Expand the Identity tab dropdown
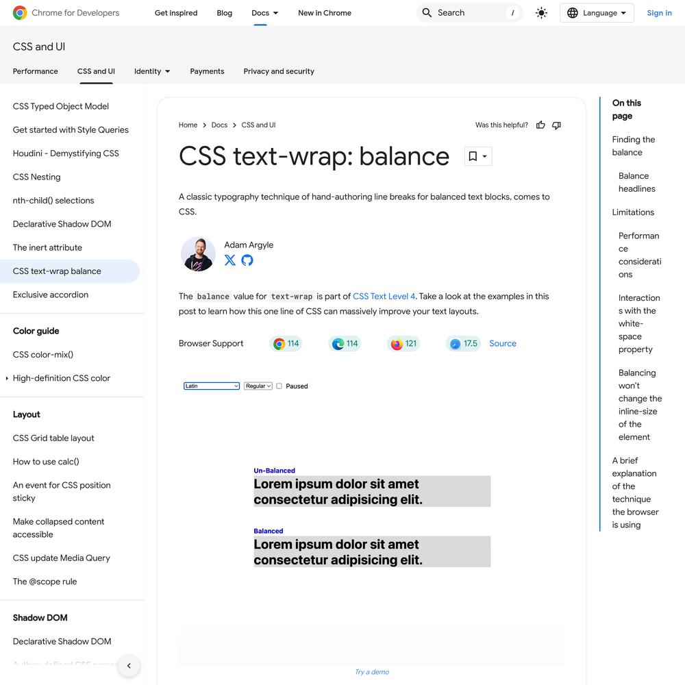685x685 pixels. click(x=152, y=71)
